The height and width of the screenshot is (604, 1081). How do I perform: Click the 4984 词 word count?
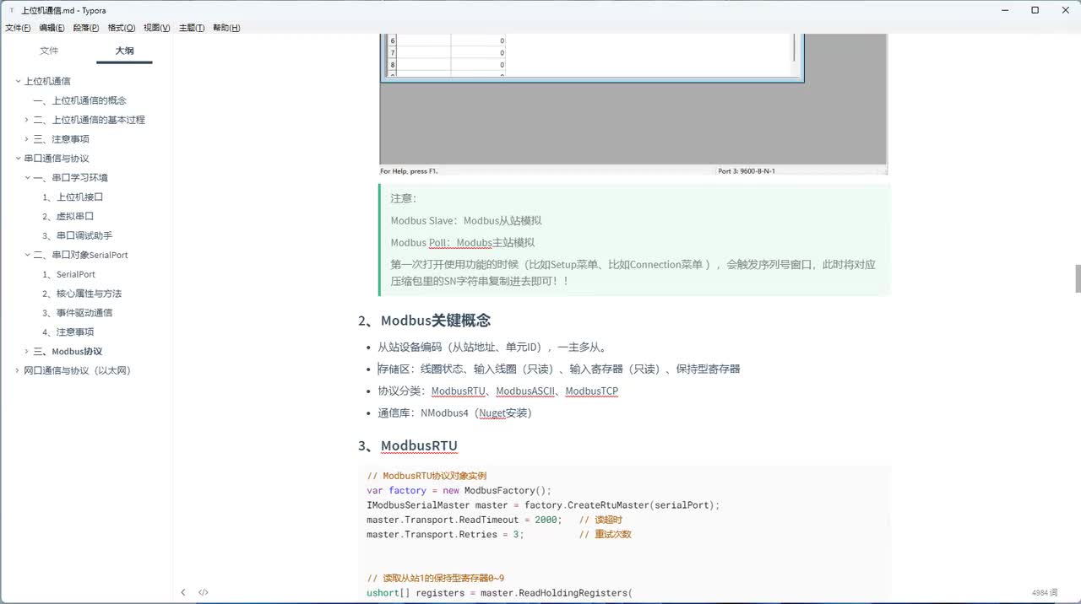pyautogui.click(x=1045, y=593)
